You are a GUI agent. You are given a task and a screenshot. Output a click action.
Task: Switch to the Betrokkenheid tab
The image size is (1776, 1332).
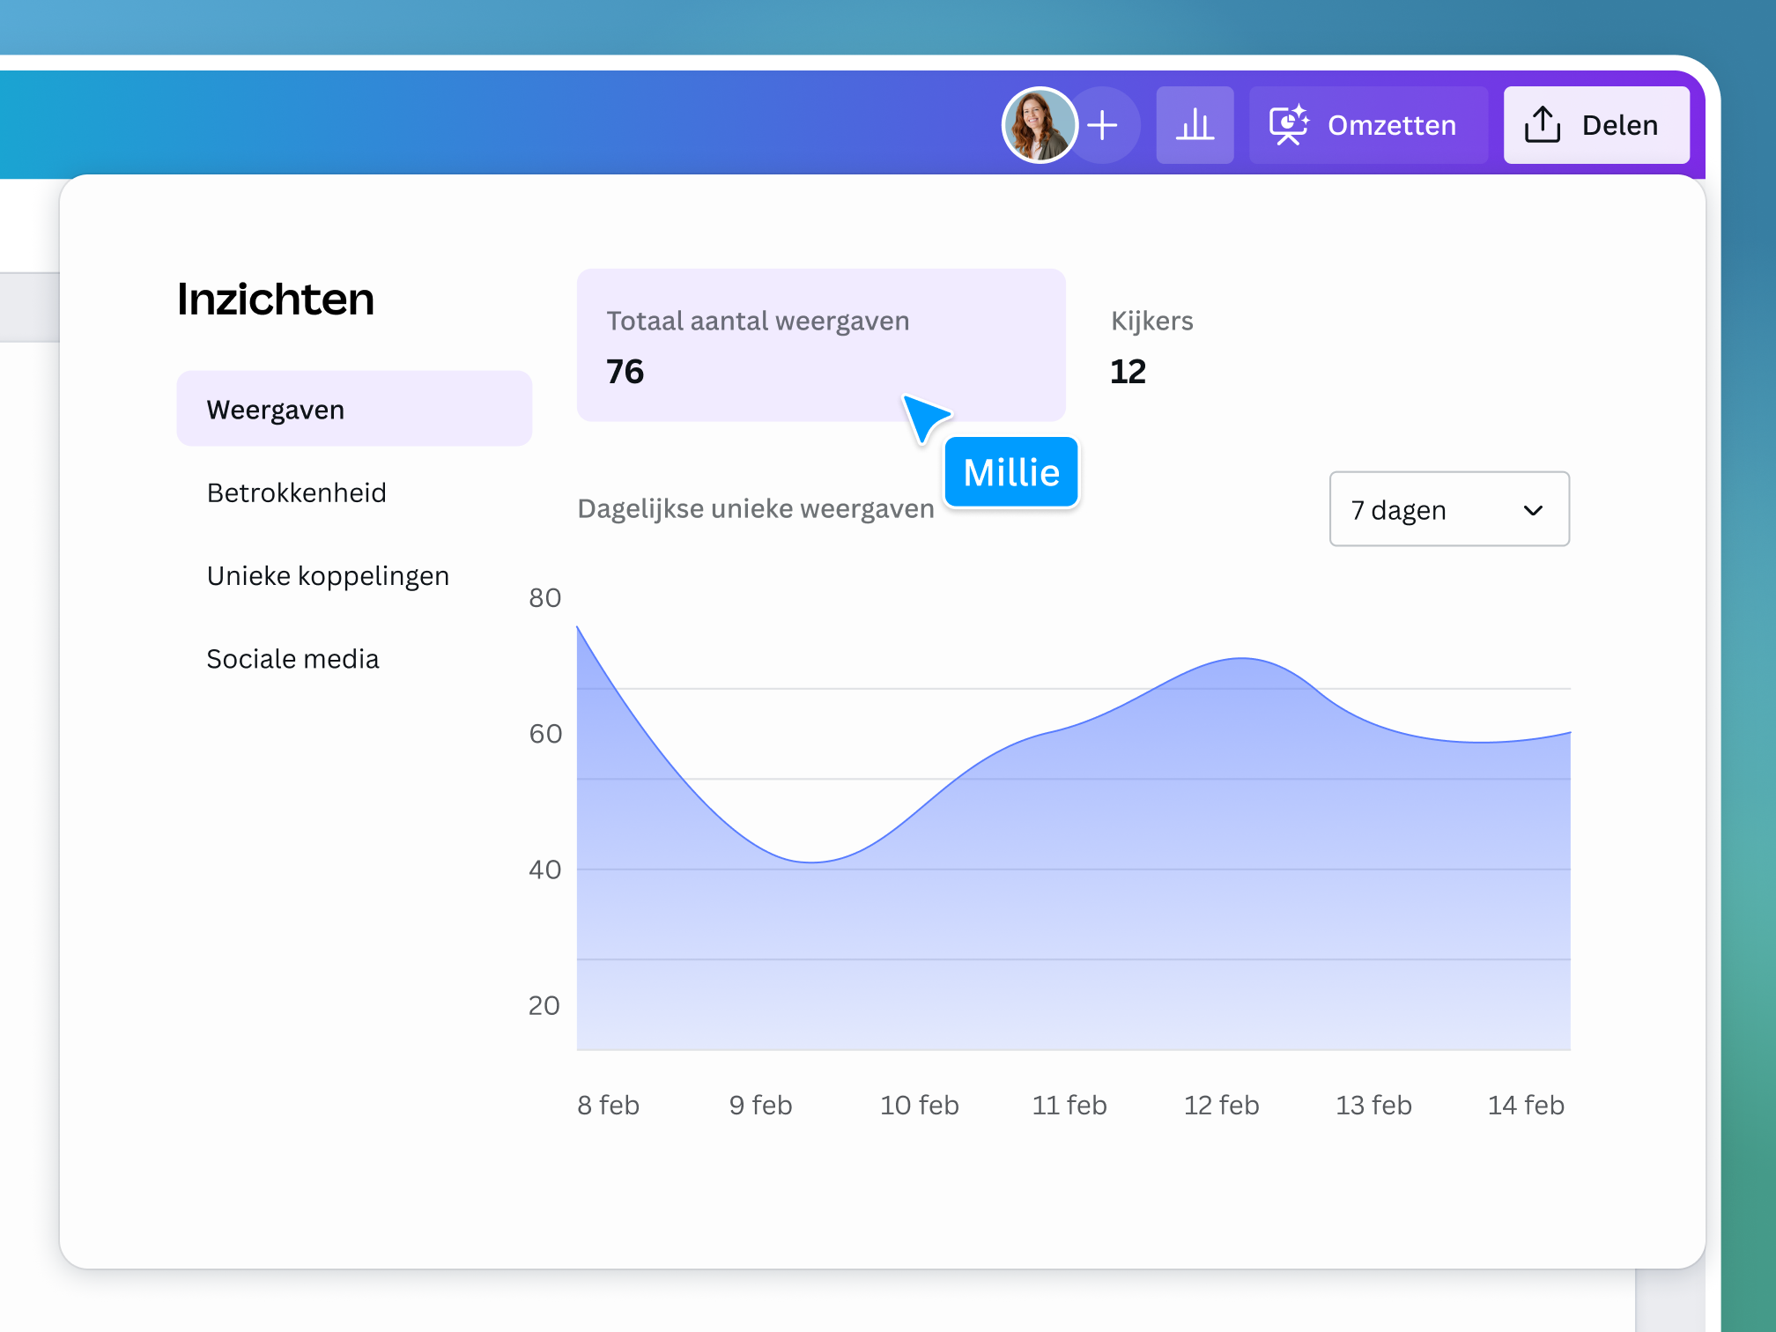[x=296, y=492]
